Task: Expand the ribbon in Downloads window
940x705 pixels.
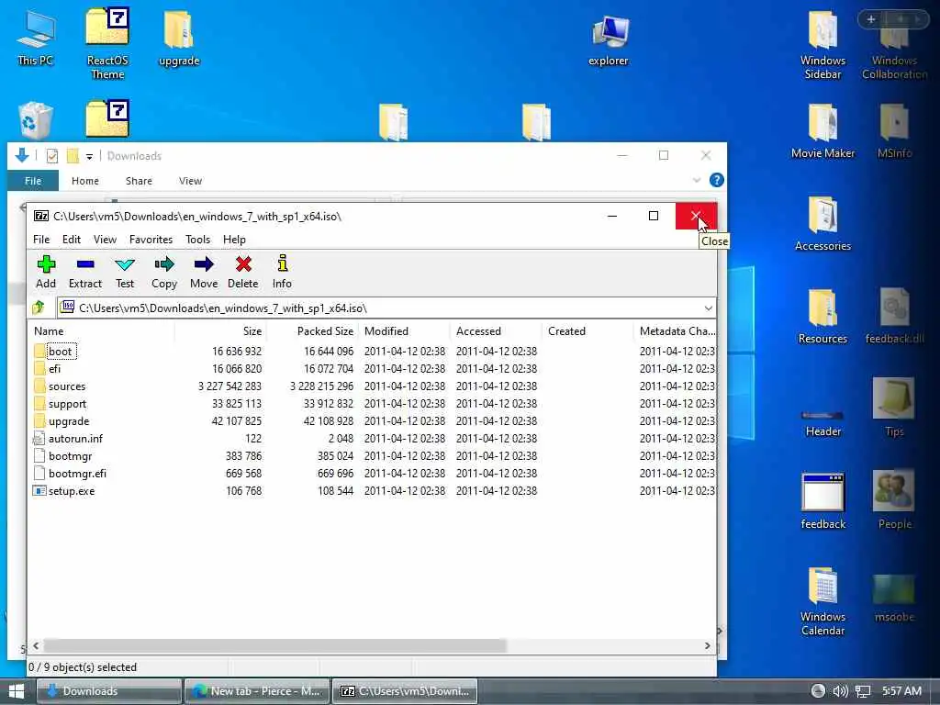Action: point(697,180)
